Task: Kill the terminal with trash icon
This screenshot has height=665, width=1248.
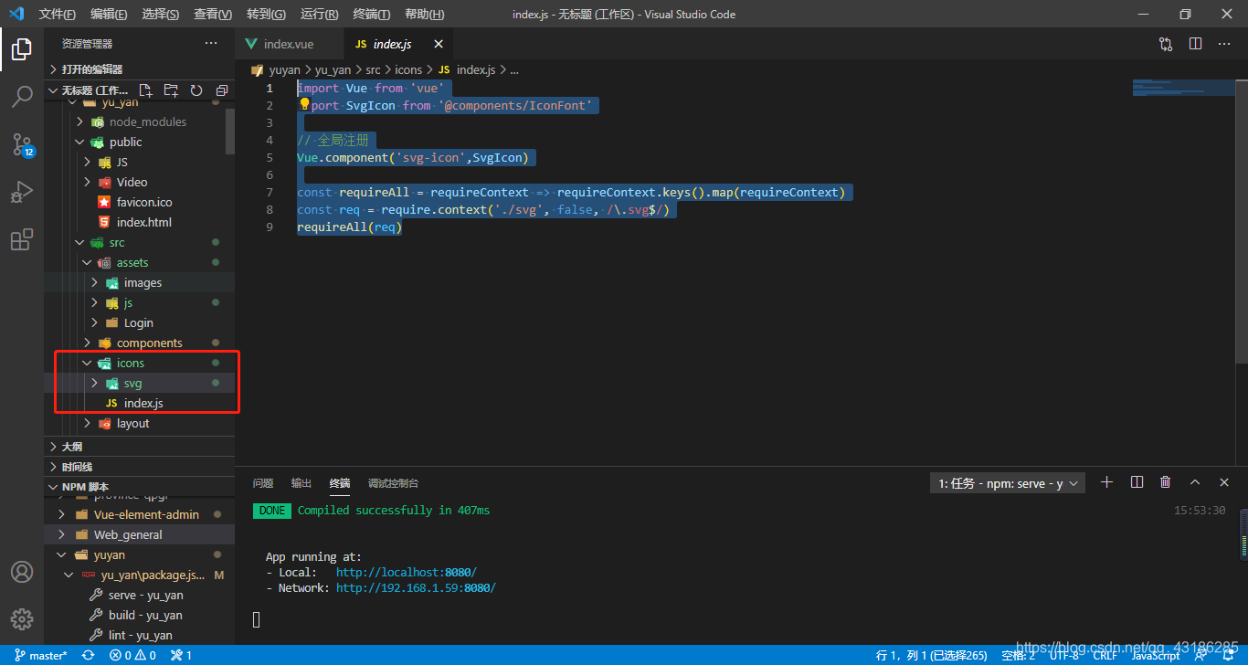Action: click(1166, 482)
